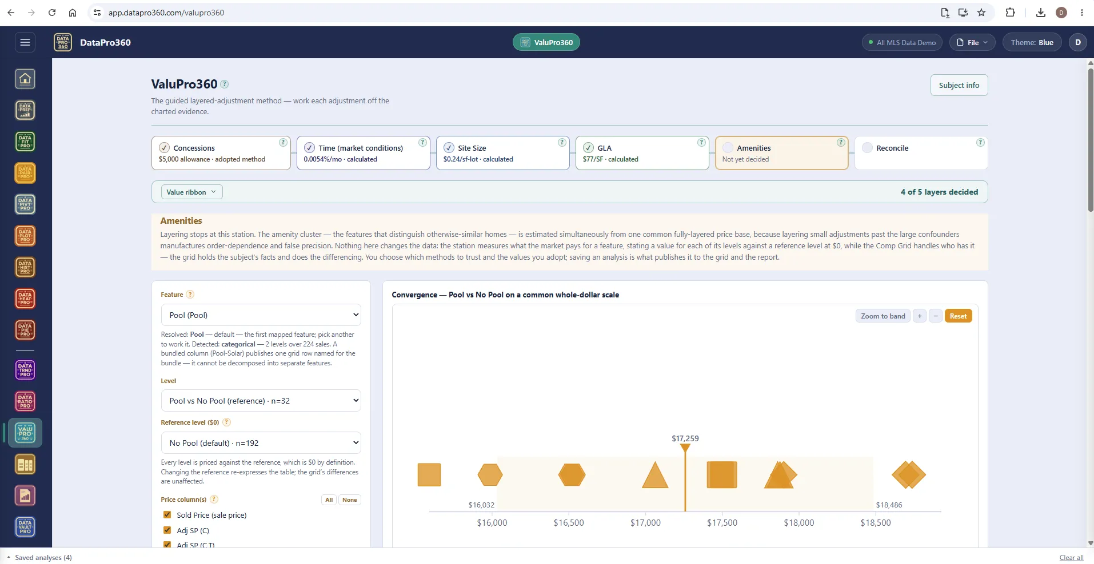Screen dimensions: 1094x564
Task: Click Zoom to band on chart
Action: click(x=883, y=316)
